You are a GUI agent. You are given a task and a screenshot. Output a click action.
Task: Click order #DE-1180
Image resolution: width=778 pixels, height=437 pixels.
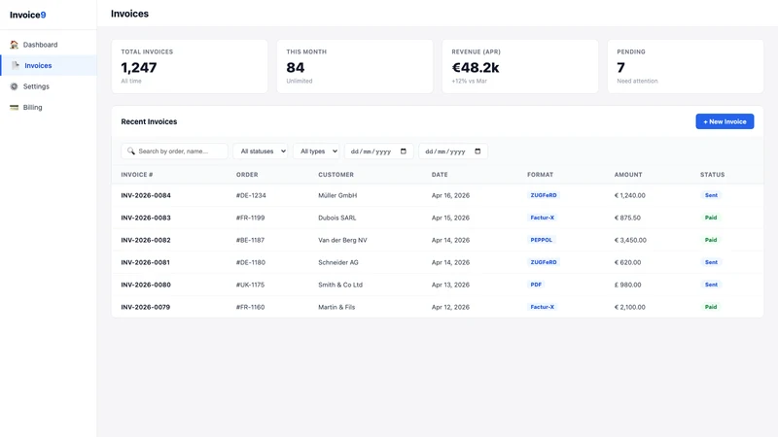click(251, 262)
